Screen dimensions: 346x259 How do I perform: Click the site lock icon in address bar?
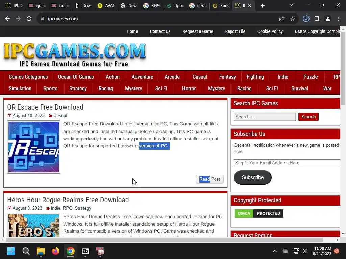(43, 19)
